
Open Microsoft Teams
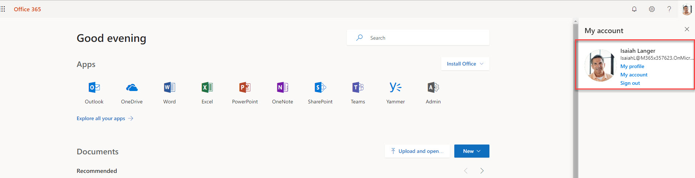358,92
